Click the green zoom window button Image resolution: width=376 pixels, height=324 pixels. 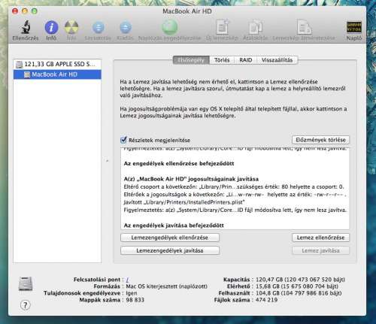click(x=34, y=11)
